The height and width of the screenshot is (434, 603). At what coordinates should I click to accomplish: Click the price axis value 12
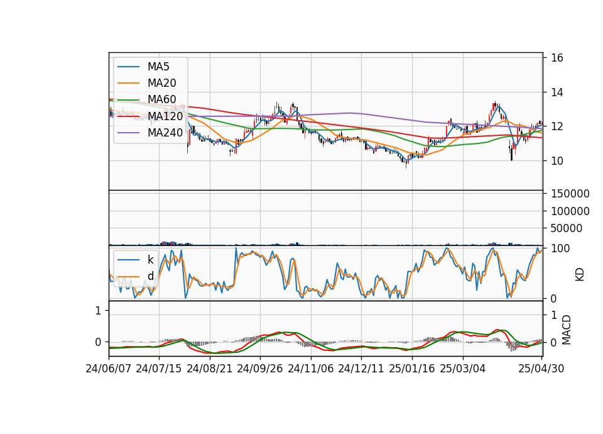557,126
